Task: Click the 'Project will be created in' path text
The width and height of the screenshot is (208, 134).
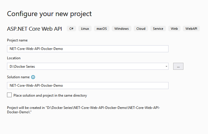Action: [83, 110]
